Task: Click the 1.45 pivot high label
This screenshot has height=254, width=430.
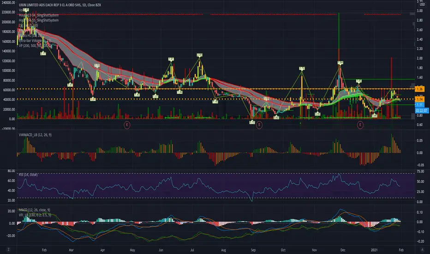Action: pos(358,81)
